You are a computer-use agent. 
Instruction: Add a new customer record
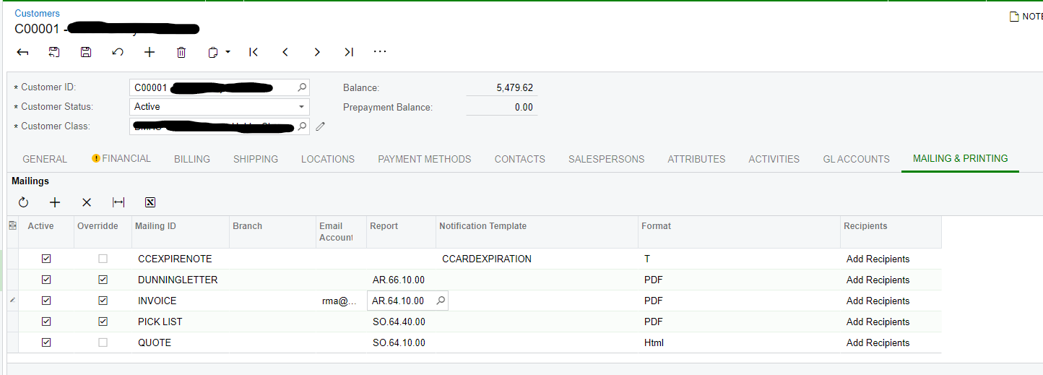point(150,52)
